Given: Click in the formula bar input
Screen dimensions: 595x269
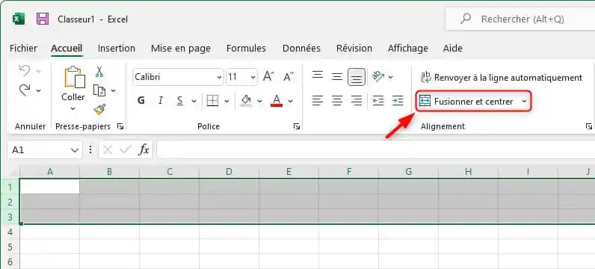Looking at the screenshot, I should (x=376, y=150).
